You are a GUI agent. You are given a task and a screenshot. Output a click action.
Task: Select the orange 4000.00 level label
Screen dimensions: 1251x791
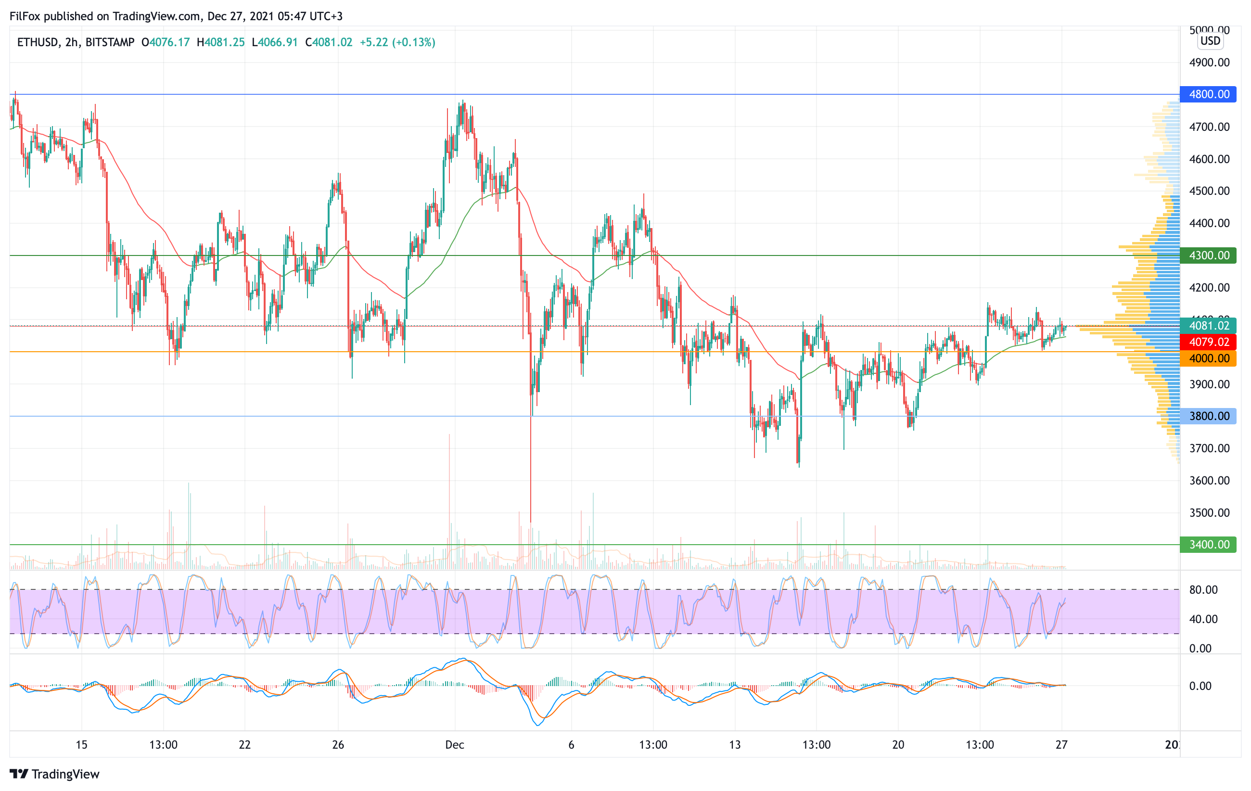tap(1208, 358)
